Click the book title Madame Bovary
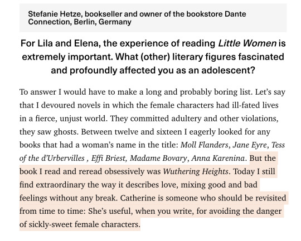The image size is (301, 241). [x=158, y=159]
